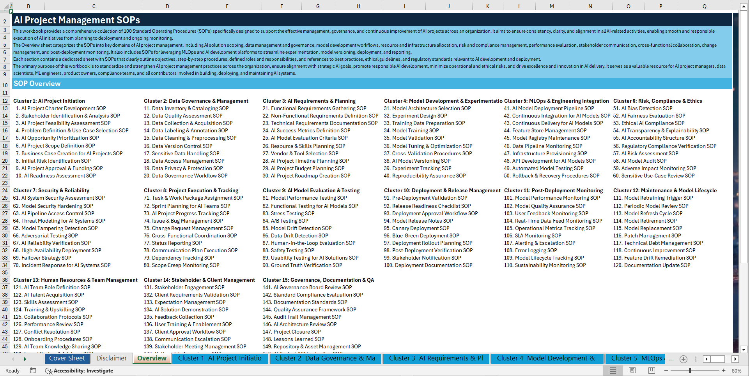Add a new worksheet with the plus button
This screenshot has height=376, width=749.
coord(683,359)
